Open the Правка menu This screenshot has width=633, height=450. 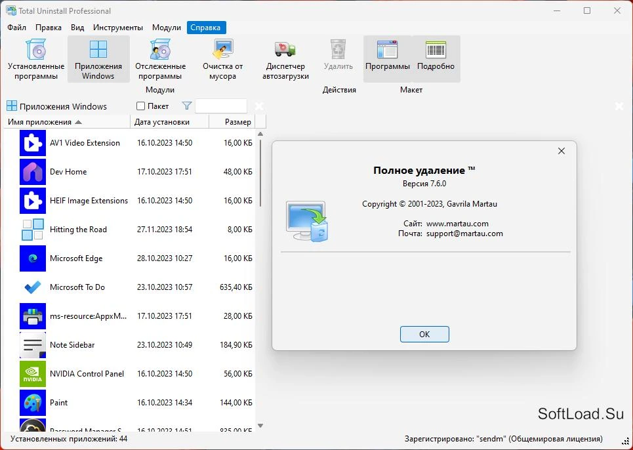[49, 28]
